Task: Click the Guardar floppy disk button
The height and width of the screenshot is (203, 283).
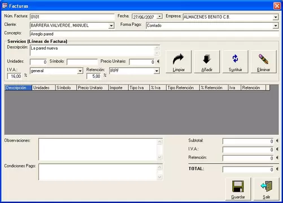Action: pos(238,189)
